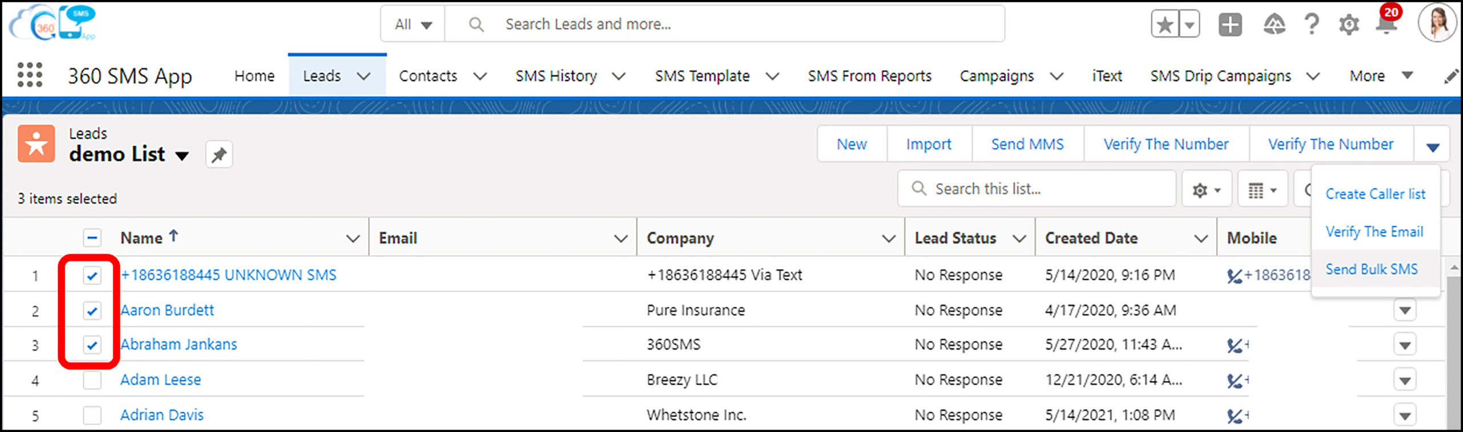Click phone icon next to +1863618 mobile
The height and width of the screenshot is (432, 1463).
[x=1235, y=275]
